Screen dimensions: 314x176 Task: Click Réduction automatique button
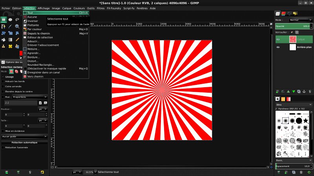(x=24, y=142)
